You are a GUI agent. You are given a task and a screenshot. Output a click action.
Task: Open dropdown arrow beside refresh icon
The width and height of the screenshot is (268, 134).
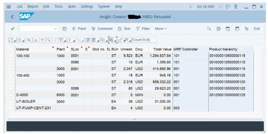click(x=15, y=41)
